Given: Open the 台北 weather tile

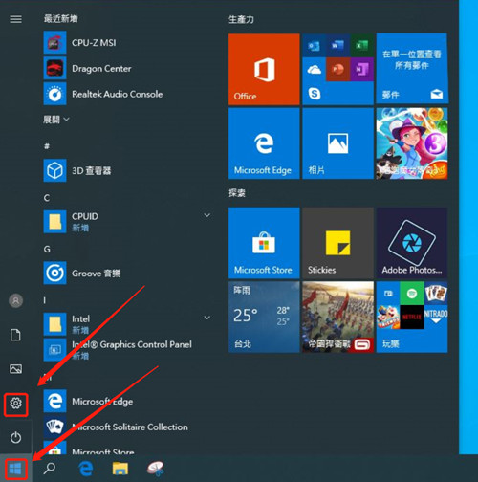Looking at the screenshot, I should [x=264, y=317].
